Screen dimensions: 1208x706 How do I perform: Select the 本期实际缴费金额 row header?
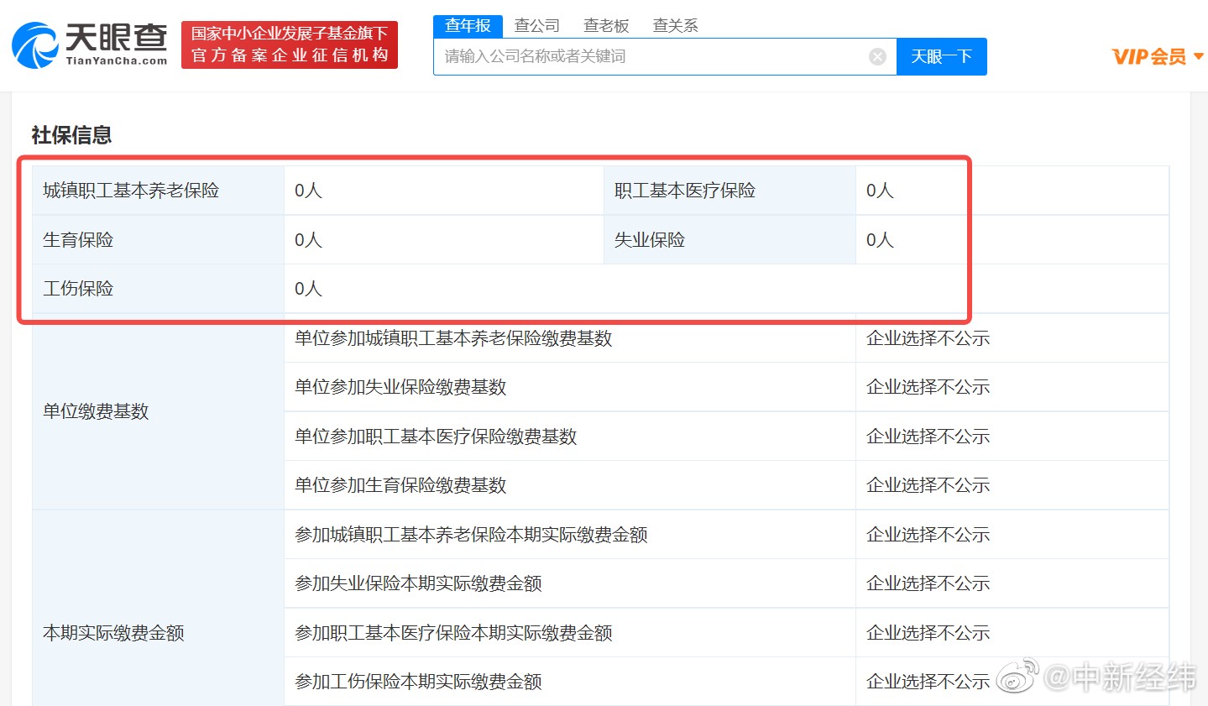[113, 633]
